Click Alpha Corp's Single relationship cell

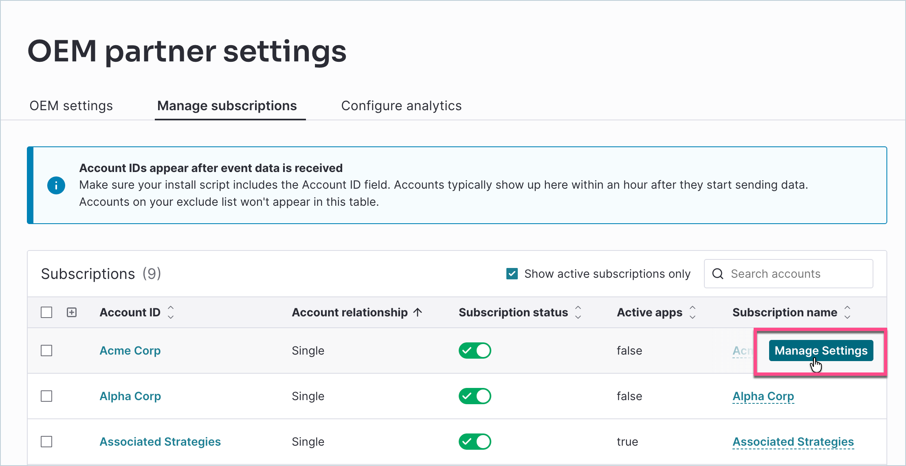(308, 396)
